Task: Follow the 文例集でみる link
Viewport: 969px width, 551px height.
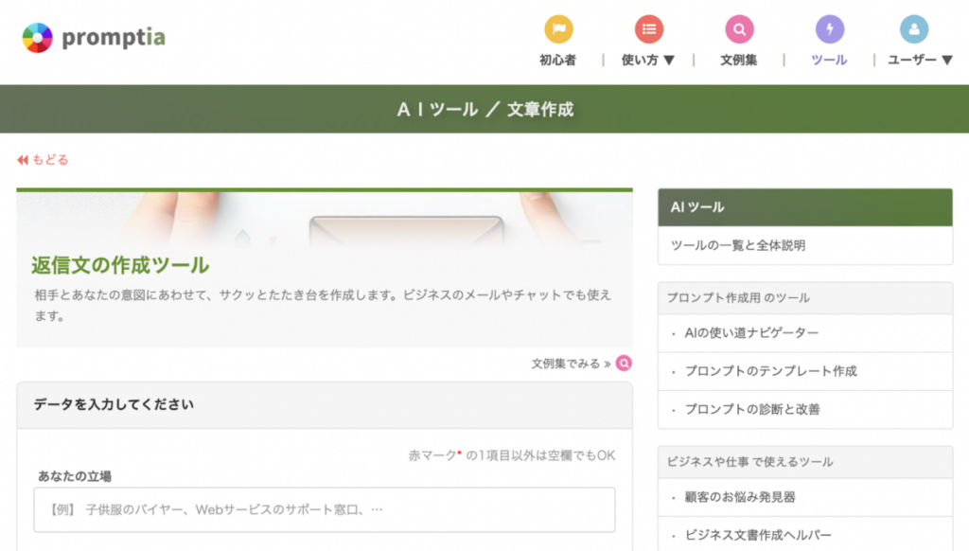Action: 571,364
